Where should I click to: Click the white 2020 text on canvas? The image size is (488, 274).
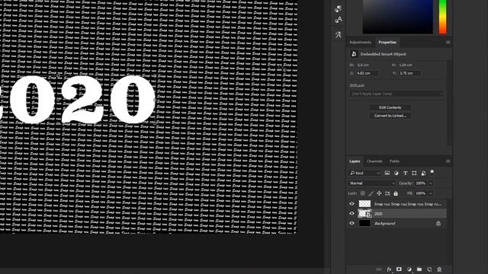coord(78,100)
